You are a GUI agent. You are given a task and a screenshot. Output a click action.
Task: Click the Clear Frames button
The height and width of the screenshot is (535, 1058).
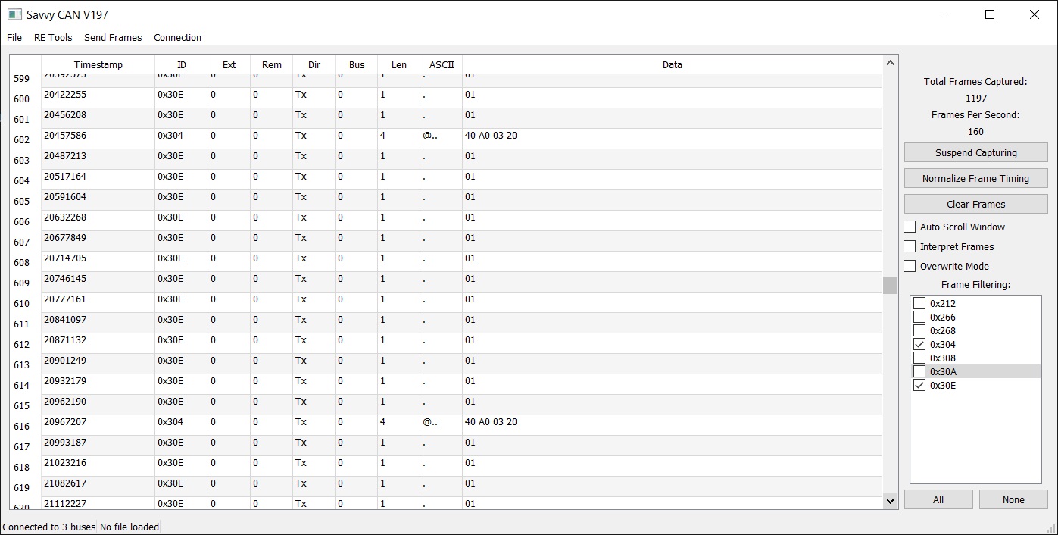click(x=975, y=204)
